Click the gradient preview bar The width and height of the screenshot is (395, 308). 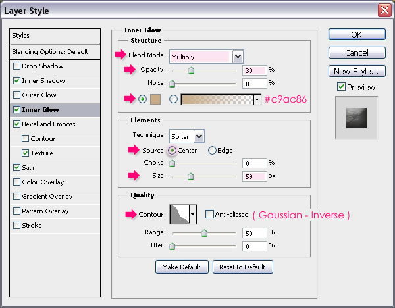[x=217, y=100]
